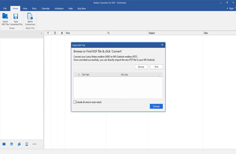Viewport: 236px width, 154px height.
Task: Restore down the application window
Action: (x=227, y=3)
